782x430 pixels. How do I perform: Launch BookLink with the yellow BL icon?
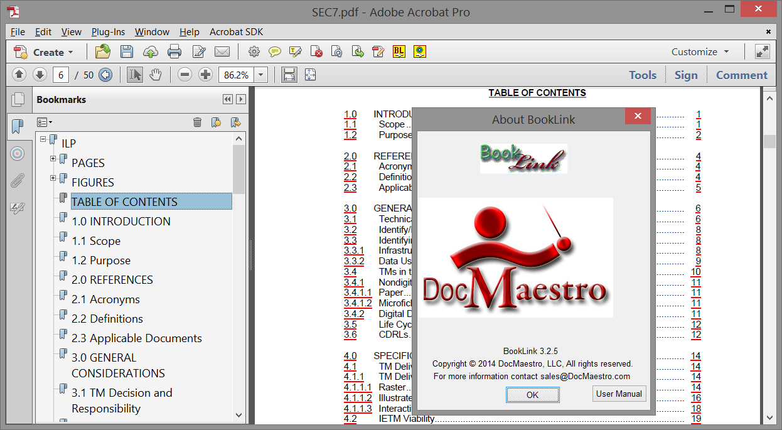[399, 52]
